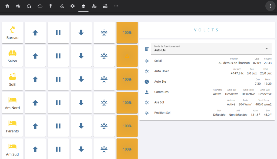This screenshot has height=159, width=277.
Task: Toggle Parents sun automation icon
Action: tap(104, 126)
